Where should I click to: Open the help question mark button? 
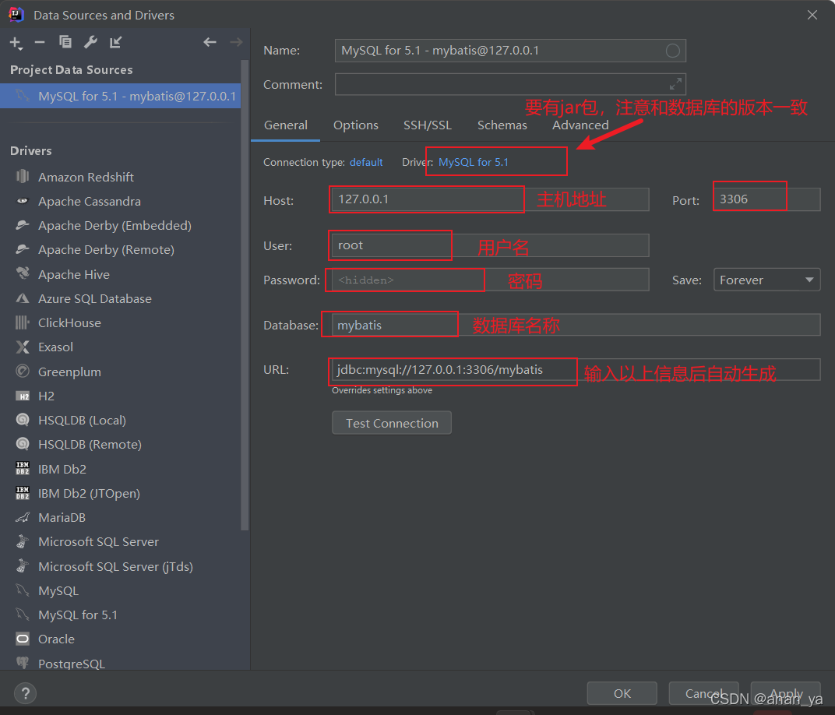point(25,693)
